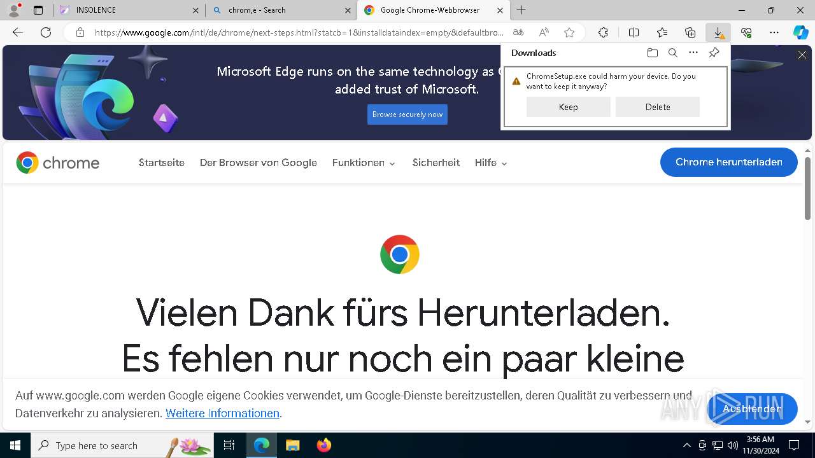Click the Chrome logo in the site header

58,163
